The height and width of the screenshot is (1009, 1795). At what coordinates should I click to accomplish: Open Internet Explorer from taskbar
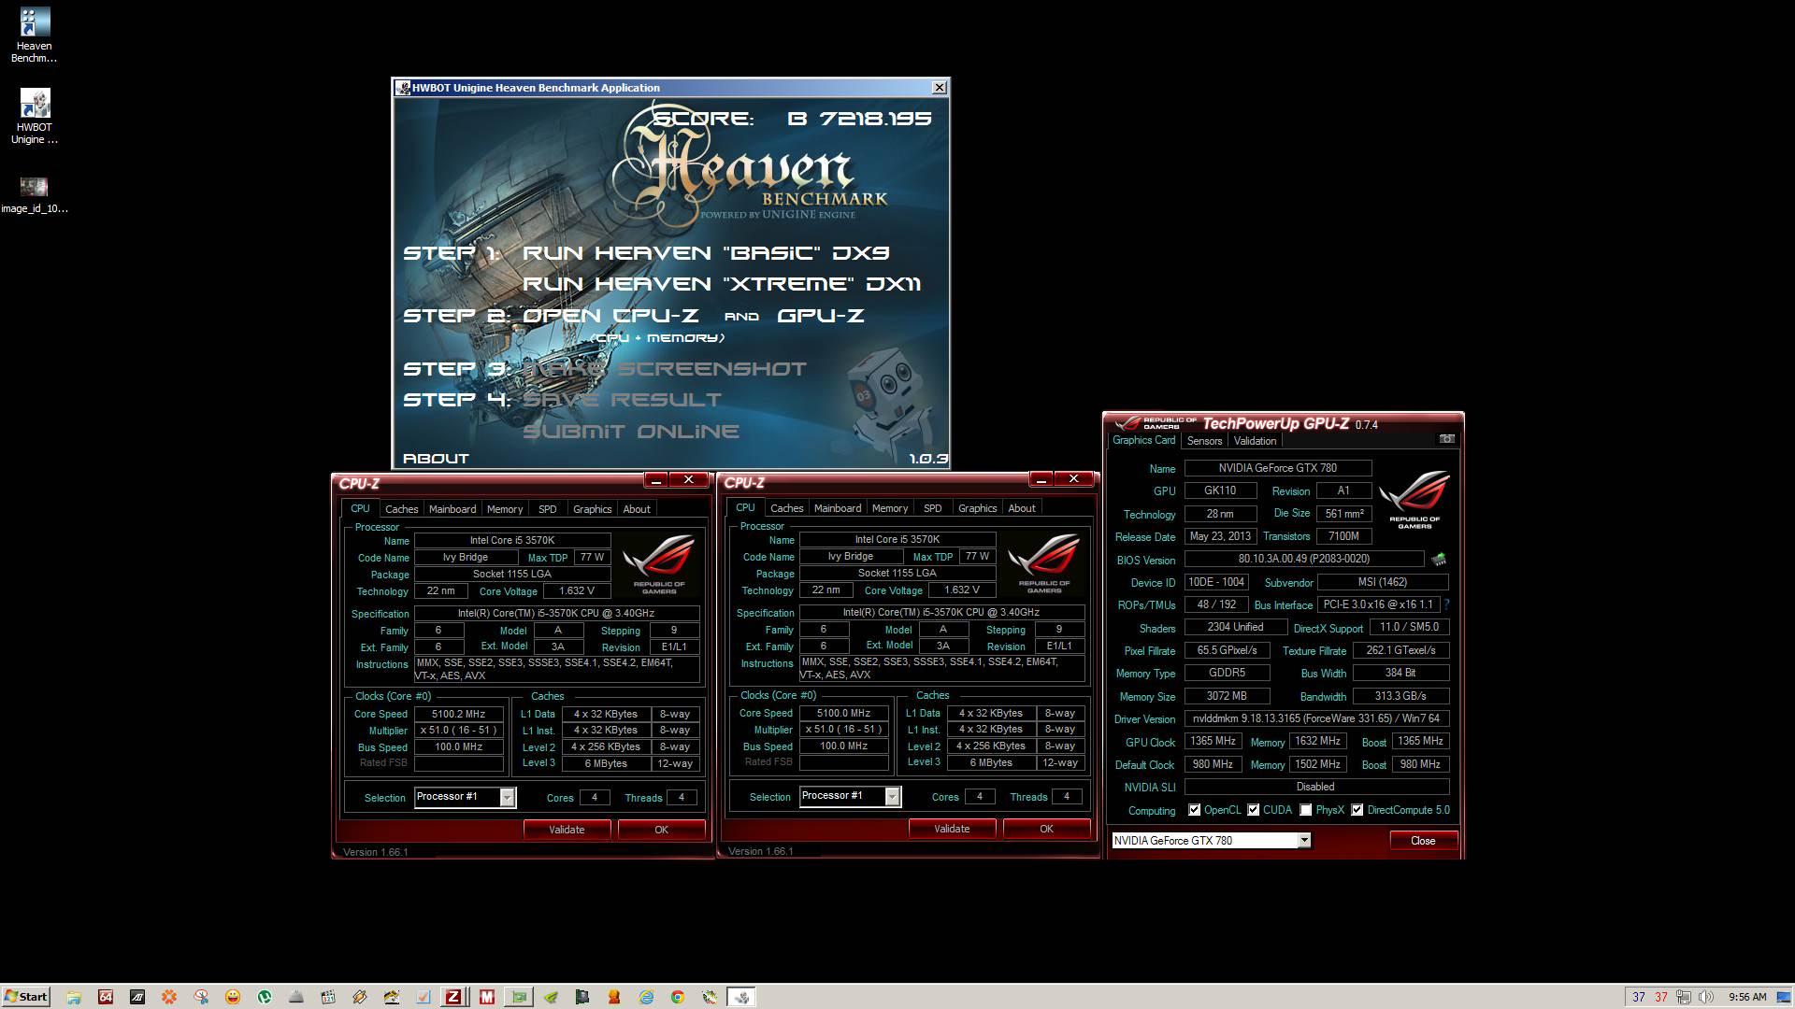click(646, 997)
